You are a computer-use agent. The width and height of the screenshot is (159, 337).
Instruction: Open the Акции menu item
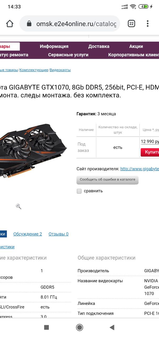point(136,46)
